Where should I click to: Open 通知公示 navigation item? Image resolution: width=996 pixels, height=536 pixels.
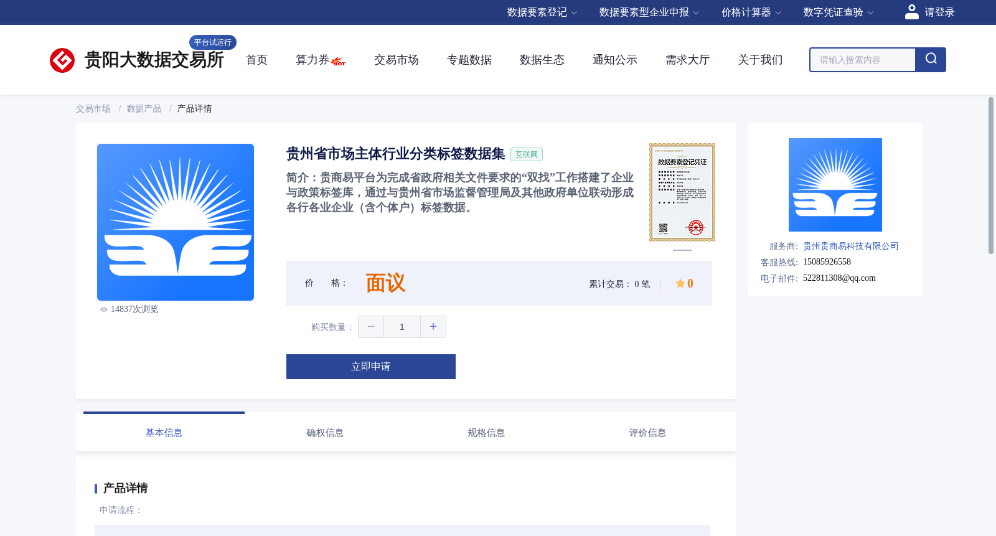[x=615, y=60]
